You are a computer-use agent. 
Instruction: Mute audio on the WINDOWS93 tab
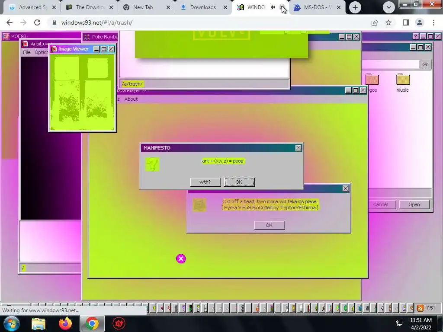[273, 7]
